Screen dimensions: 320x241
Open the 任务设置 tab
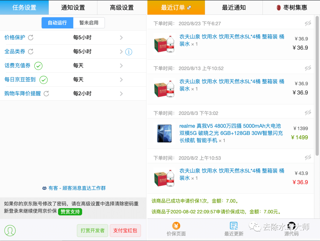[x=24, y=7]
